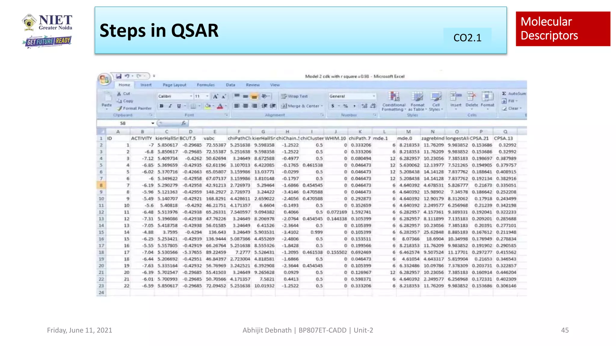Click the Format as Table icon

click(417, 97)
